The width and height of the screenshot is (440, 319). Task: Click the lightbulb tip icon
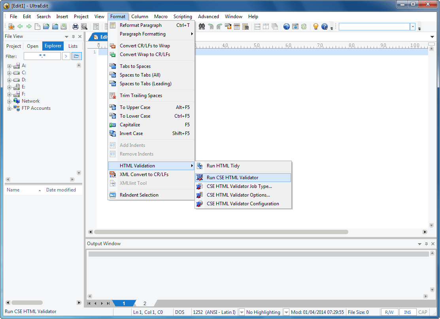click(315, 26)
